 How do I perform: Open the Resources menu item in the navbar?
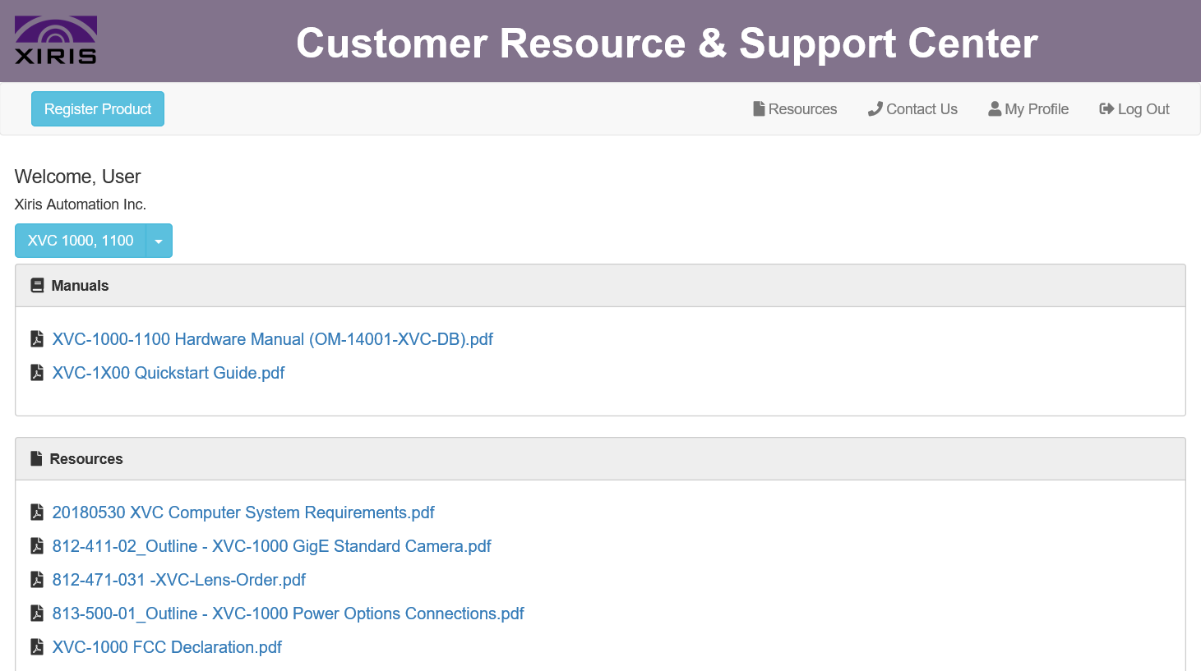[802, 108]
